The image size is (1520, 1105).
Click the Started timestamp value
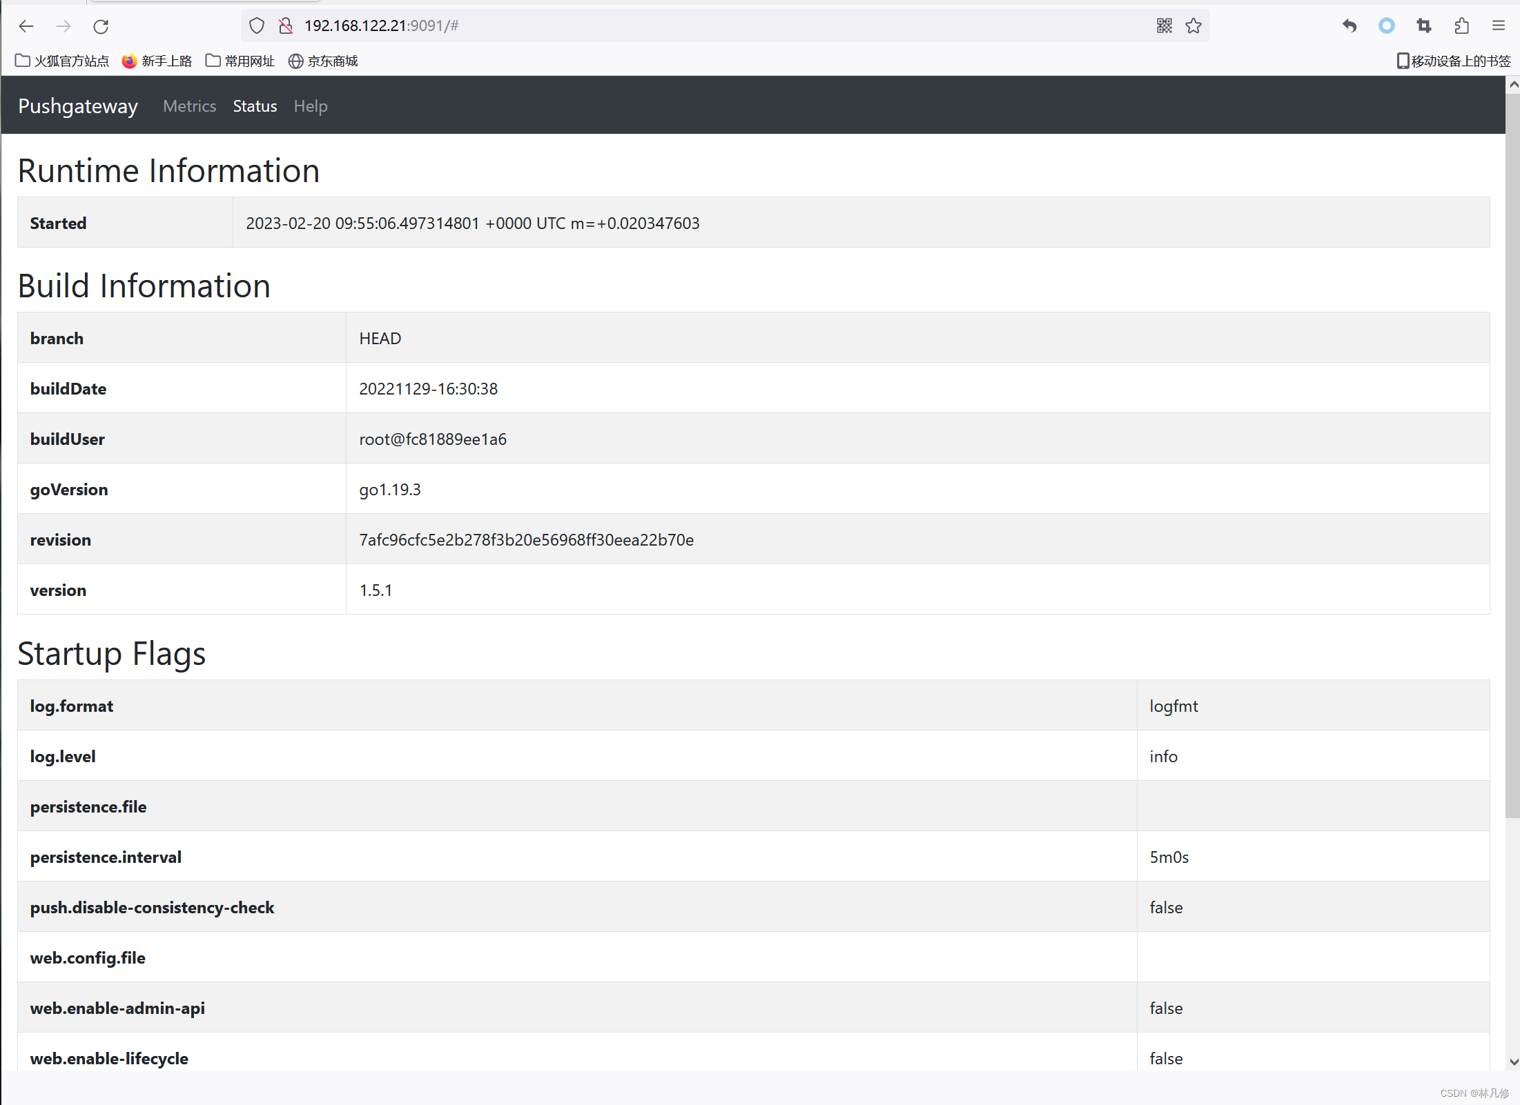click(473, 223)
